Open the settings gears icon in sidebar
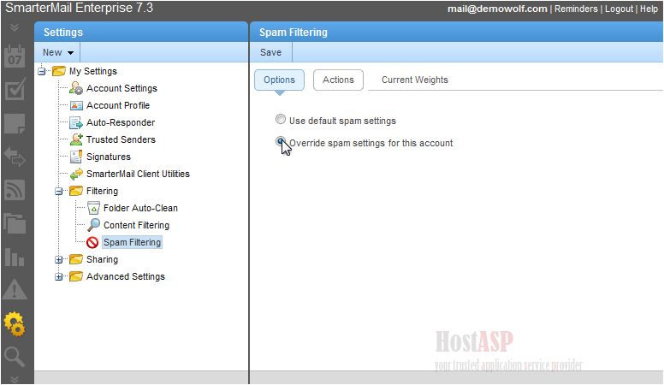This screenshot has width=664, height=385. (15, 324)
